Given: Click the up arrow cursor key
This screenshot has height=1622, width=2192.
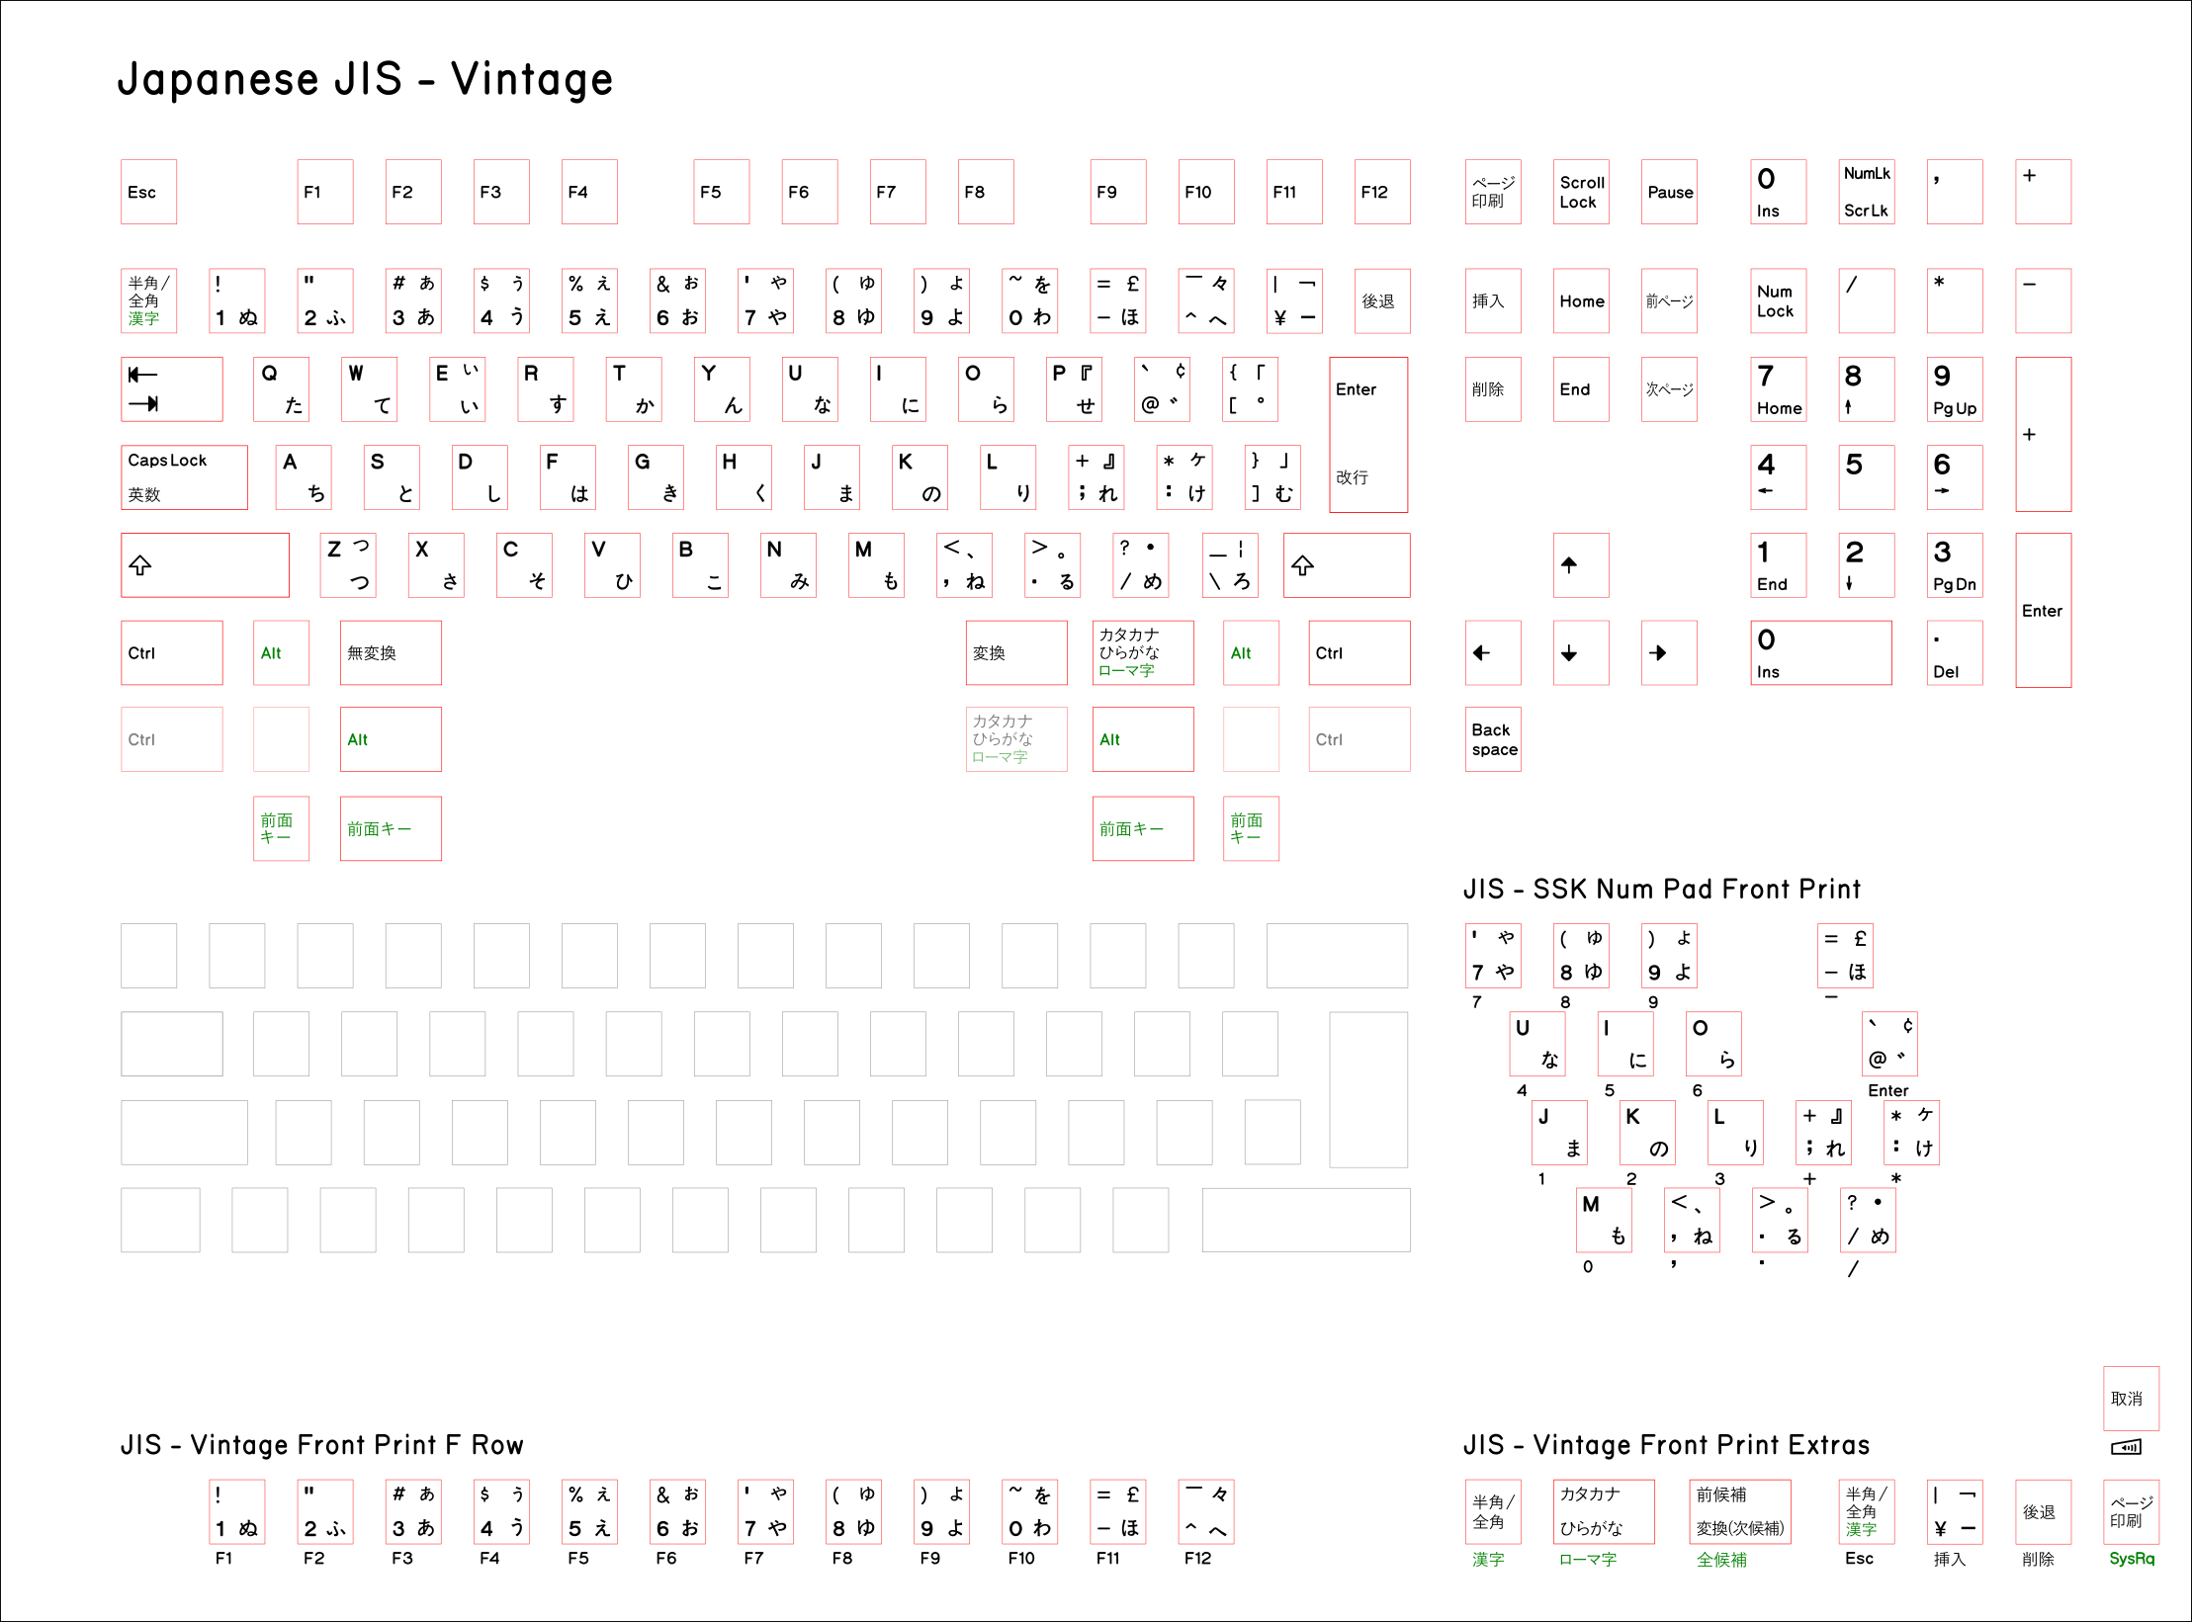Looking at the screenshot, I should [x=1580, y=565].
